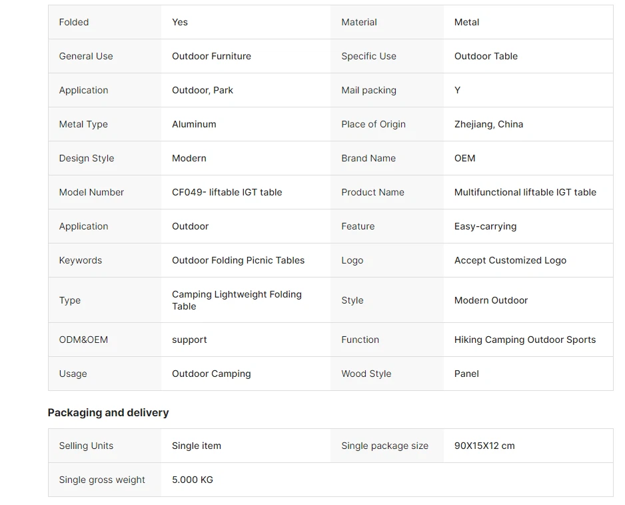Click the 'OEM' brand name value

point(465,158)
